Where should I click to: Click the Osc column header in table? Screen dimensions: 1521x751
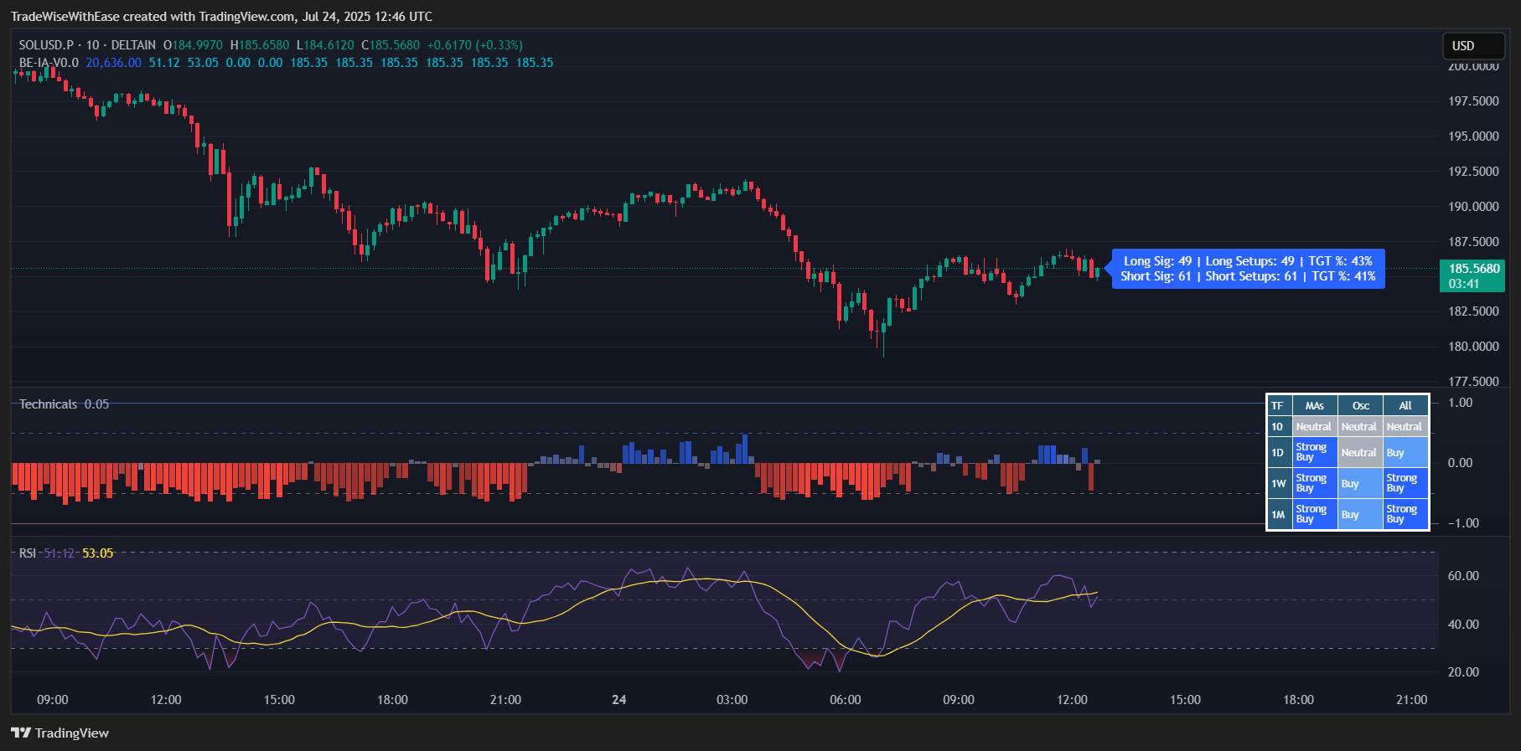[x=1361, y=406]
